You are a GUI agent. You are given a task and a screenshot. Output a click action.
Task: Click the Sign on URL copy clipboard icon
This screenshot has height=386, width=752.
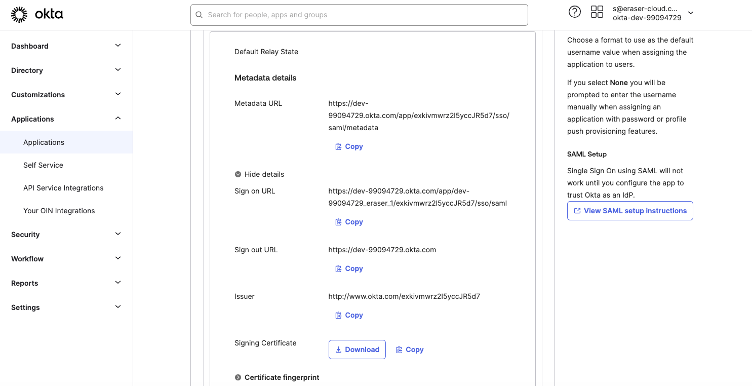[338, 222]
